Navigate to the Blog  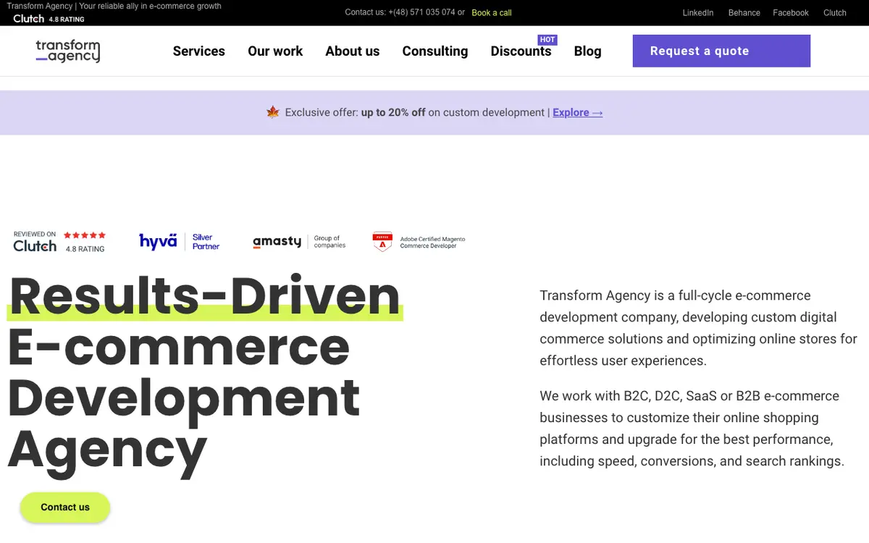[x=588, y=51]
